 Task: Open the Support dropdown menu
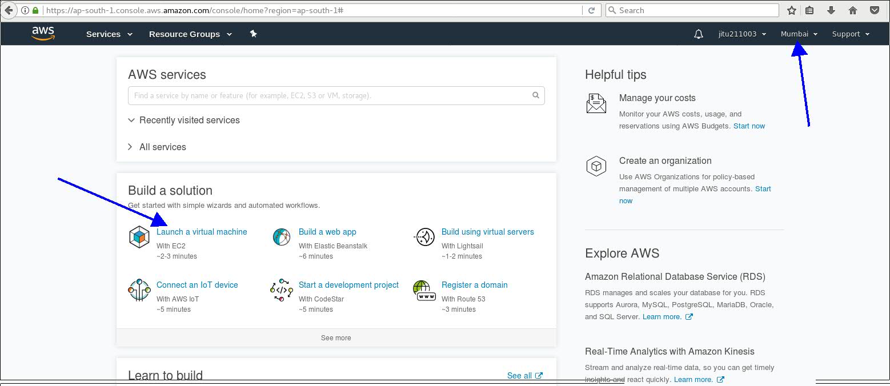click(851, 34)
